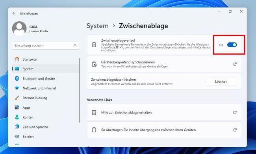Click the Startseite house icon
256x154 pixels.
[x=17, y=59]
